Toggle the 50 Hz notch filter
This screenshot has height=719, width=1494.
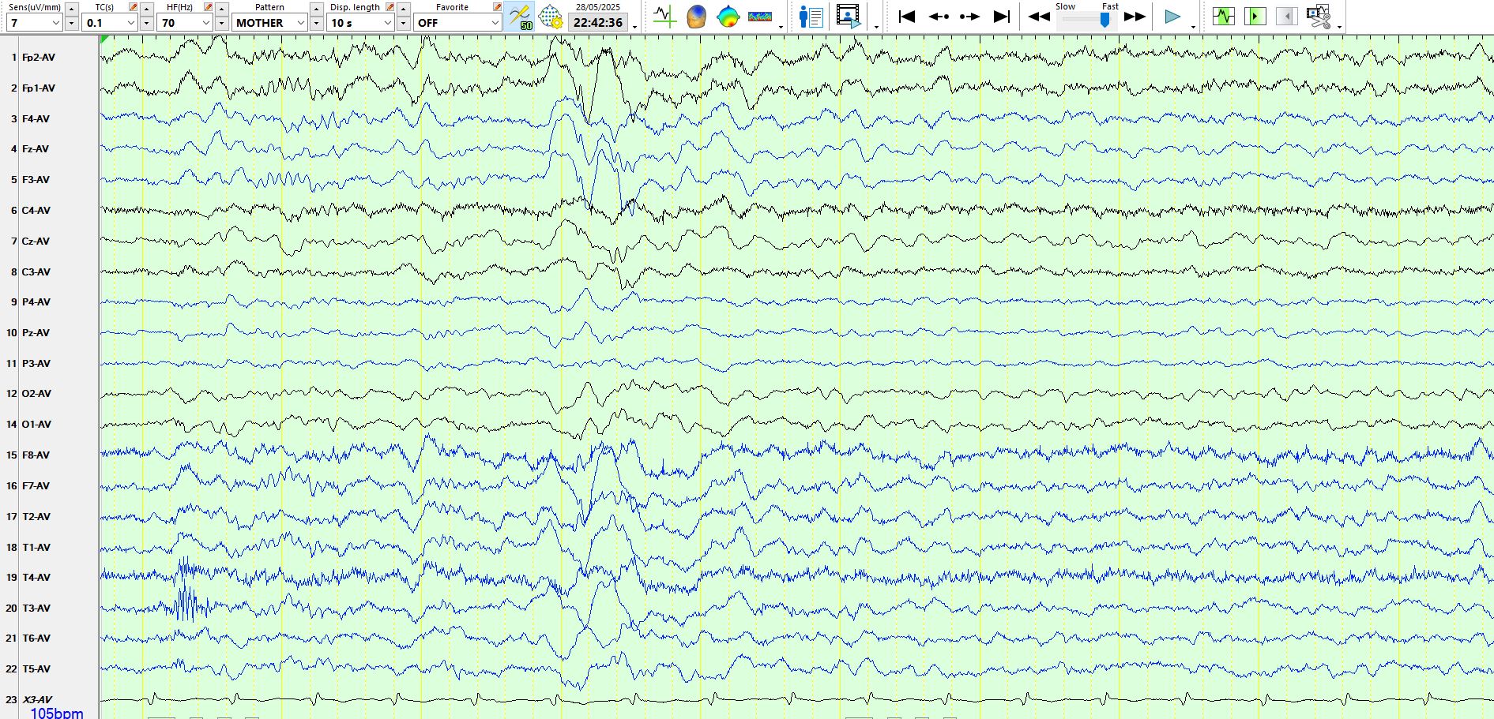pyautogui.click(x=520, y=17)
